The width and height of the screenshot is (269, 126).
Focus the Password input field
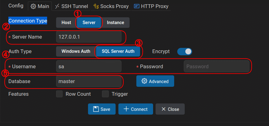tap(217, 66)
